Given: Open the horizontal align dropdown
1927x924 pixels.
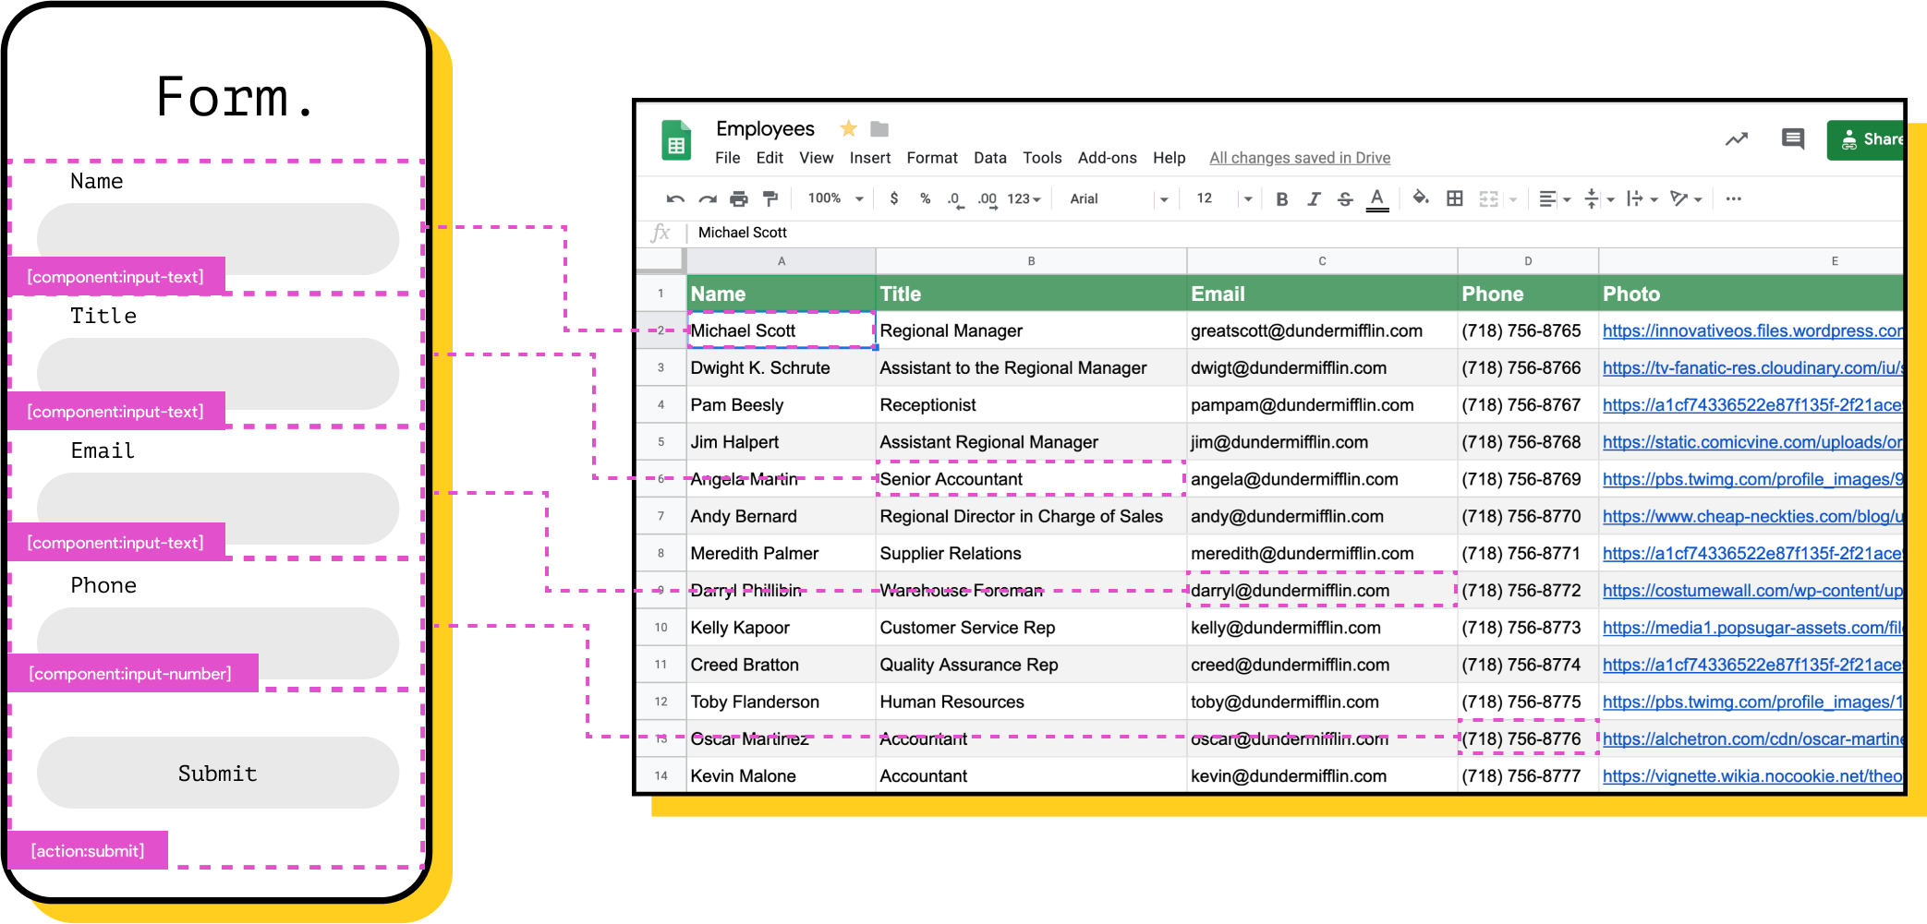Looking at the screenshot, I should tap(1555, 198).
